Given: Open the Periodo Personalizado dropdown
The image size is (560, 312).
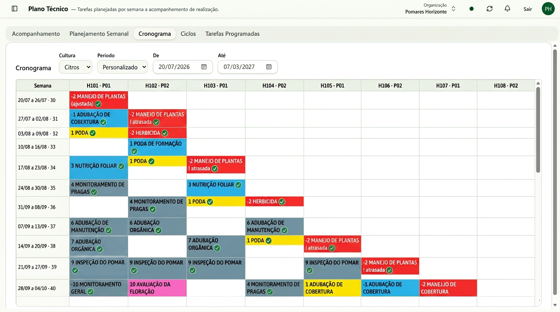Looking at the screenshot, I should pos(122,67).
